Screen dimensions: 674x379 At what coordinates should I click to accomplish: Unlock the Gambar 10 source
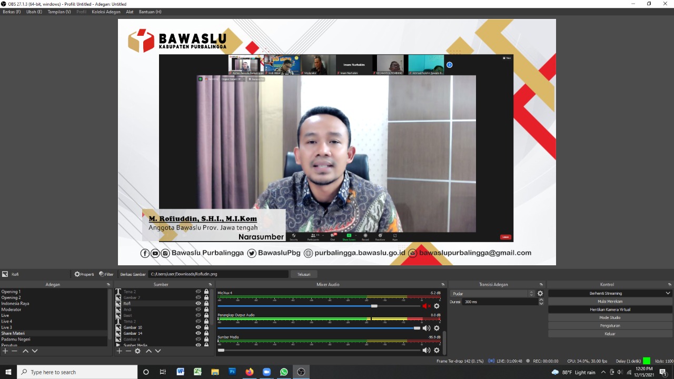(x=206, y=327)
